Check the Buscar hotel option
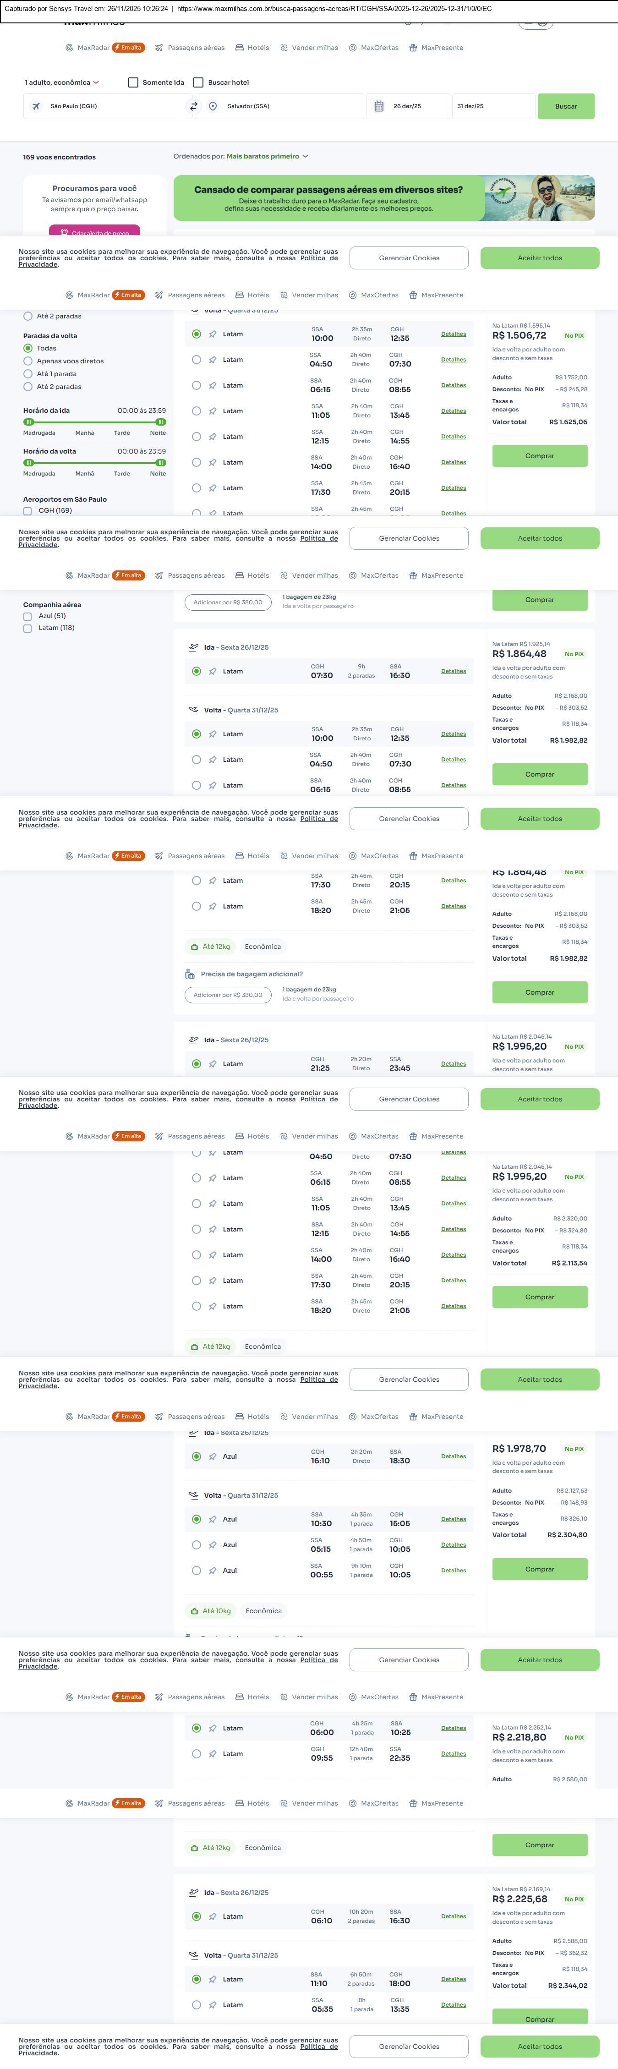 coord(198,83)
